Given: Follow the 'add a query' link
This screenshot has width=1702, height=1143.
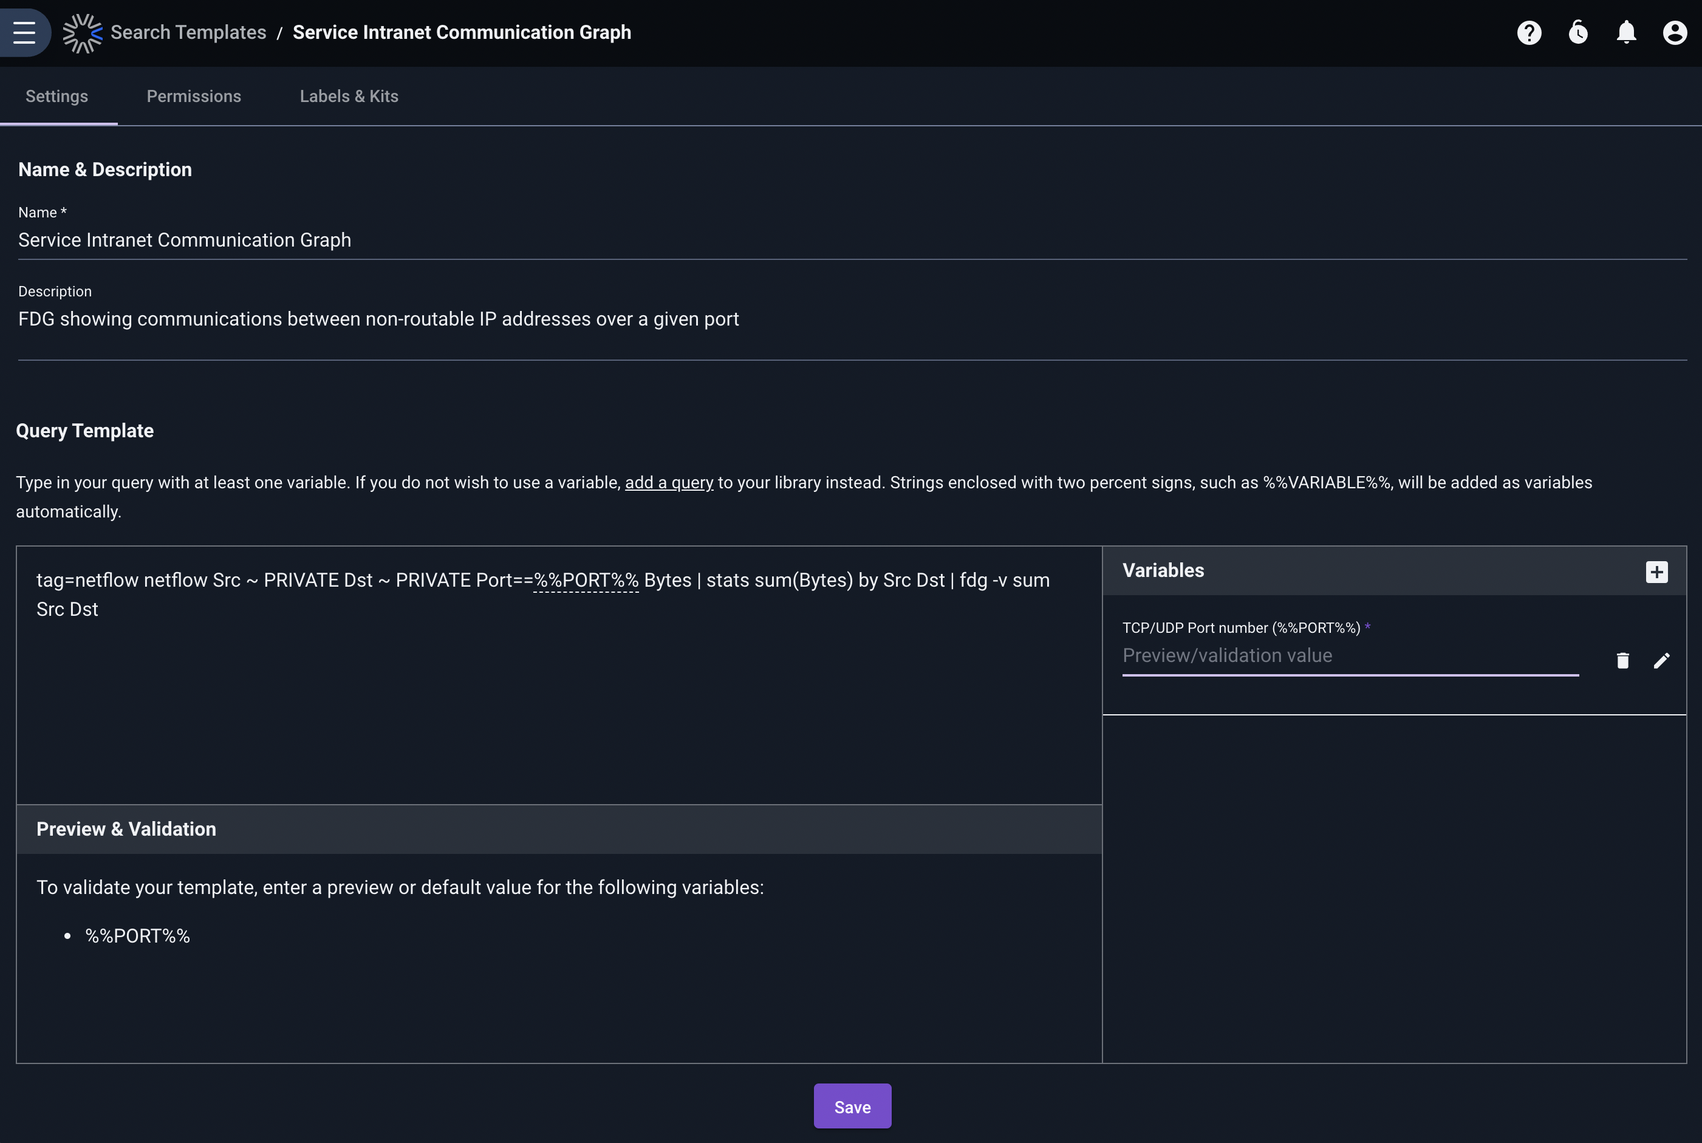Looking at the screenshot, I should tap(669, 483).
